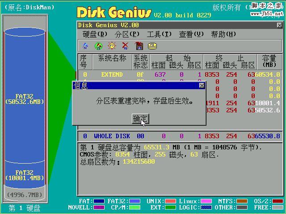
Task: Open the 分区(P) menu
Action: coord(127,34)
